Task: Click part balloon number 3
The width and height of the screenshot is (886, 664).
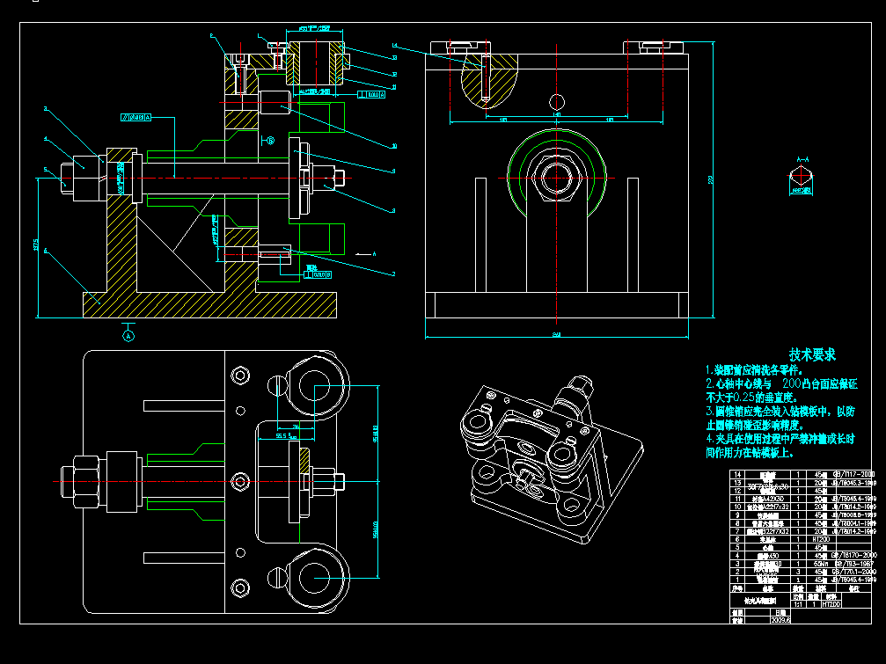Action: coord(46,109)
